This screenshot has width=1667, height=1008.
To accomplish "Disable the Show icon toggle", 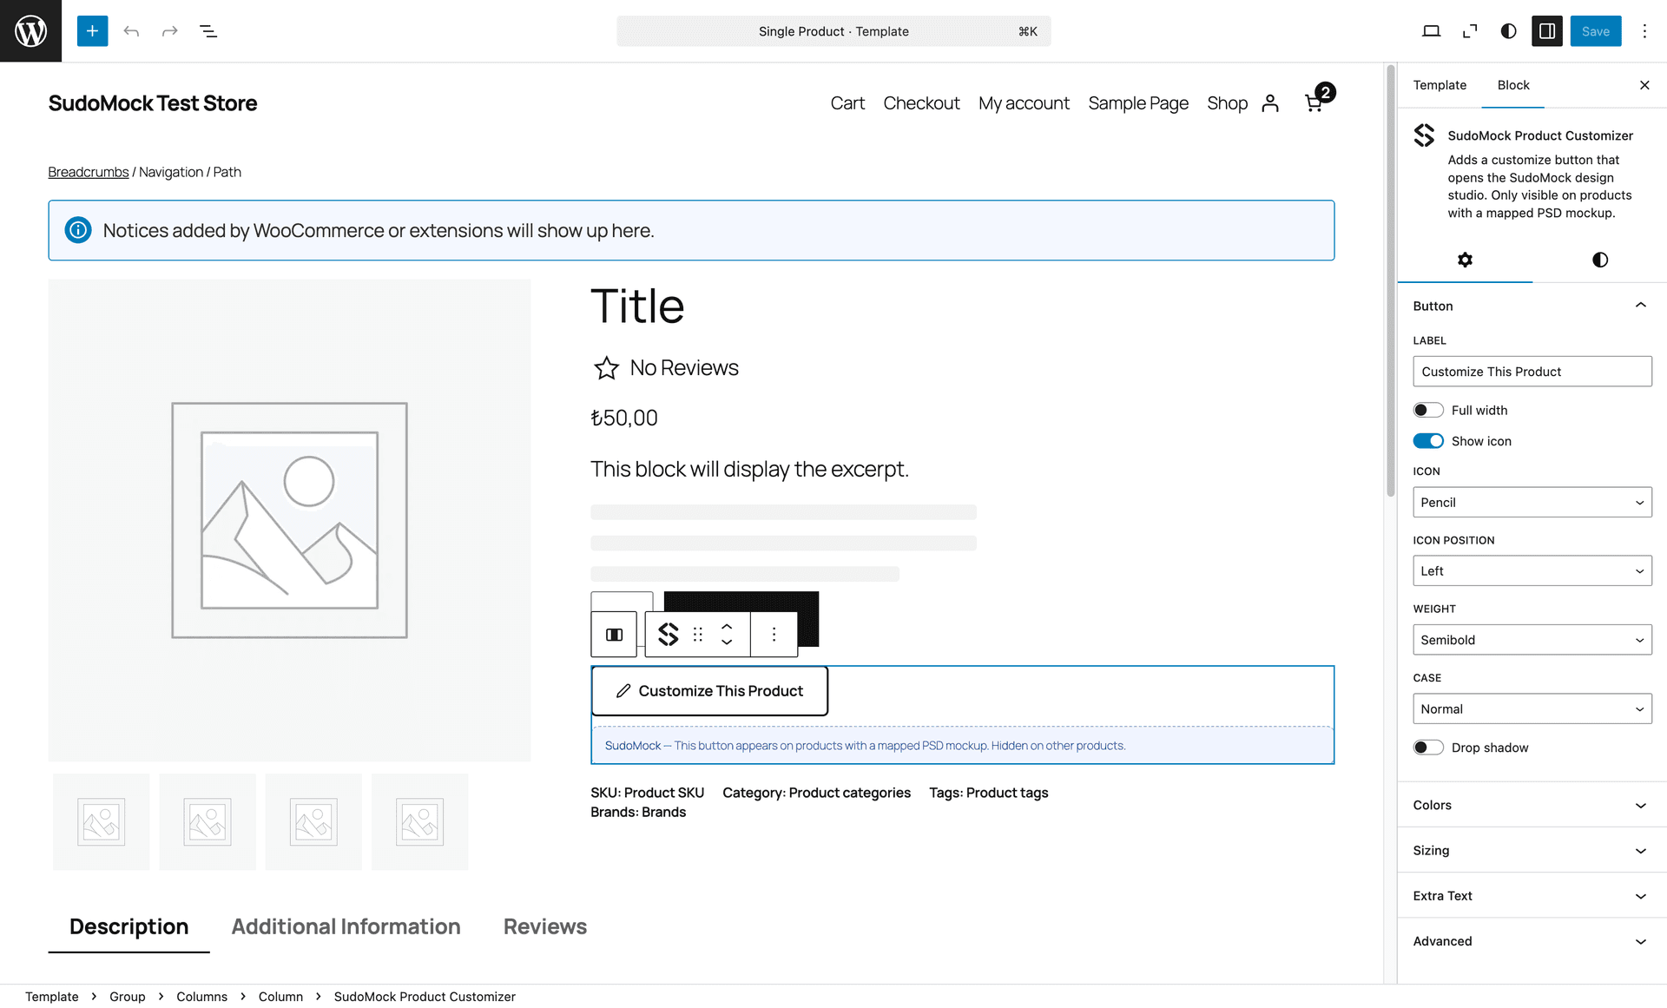I will 1428,440.
